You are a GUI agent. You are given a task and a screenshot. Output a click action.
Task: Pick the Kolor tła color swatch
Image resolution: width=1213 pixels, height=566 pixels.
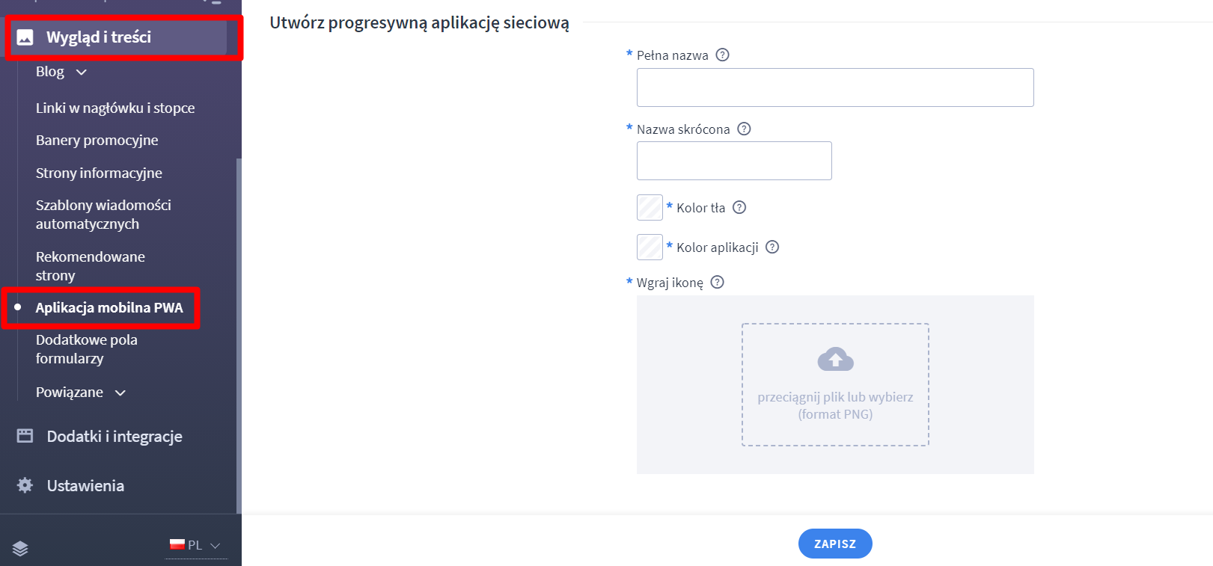(650, 207)
